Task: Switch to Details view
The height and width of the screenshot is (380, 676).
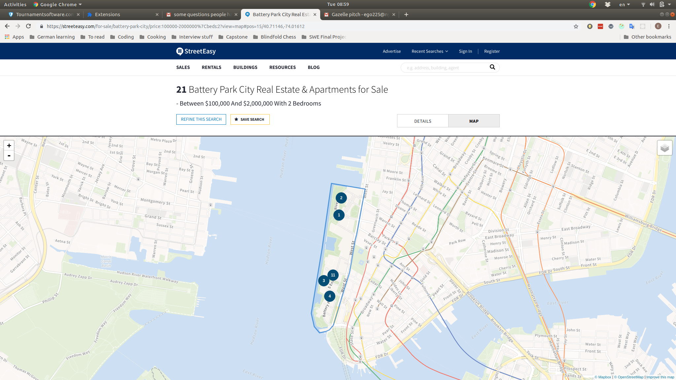Action: (x=422, y=121)
